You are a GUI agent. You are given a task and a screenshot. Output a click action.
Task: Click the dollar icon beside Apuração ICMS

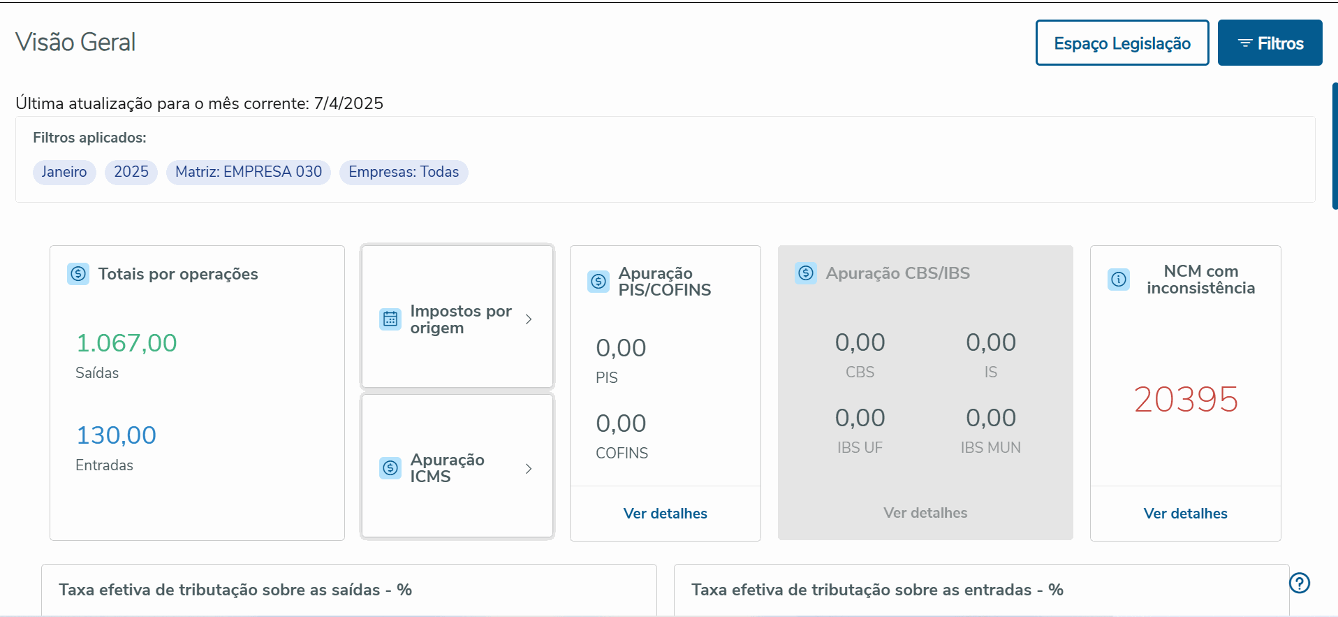click(390, 468)
